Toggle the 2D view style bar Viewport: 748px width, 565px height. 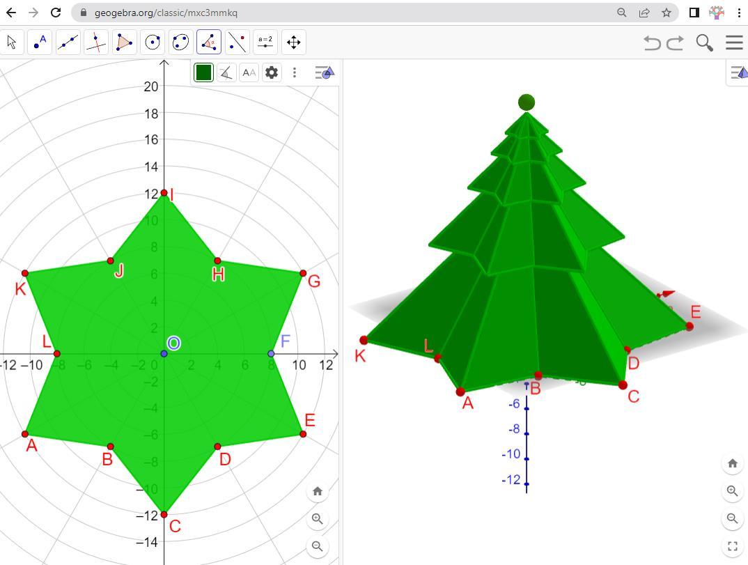point(325,72)
